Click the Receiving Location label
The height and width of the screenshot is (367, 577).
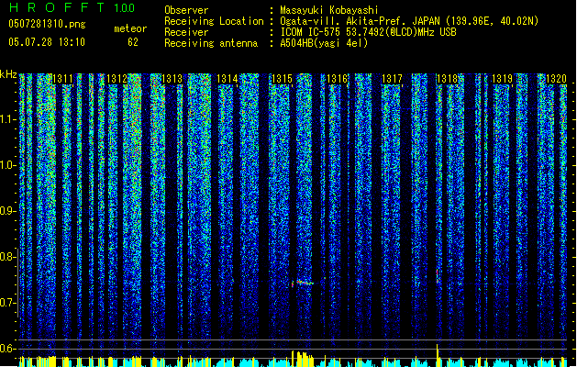point(214,21)
